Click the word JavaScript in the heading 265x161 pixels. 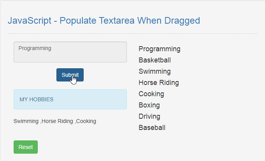pos(30,21)
